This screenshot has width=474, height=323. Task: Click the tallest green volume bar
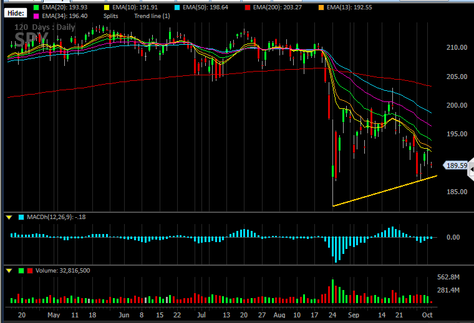click(332, 291)
